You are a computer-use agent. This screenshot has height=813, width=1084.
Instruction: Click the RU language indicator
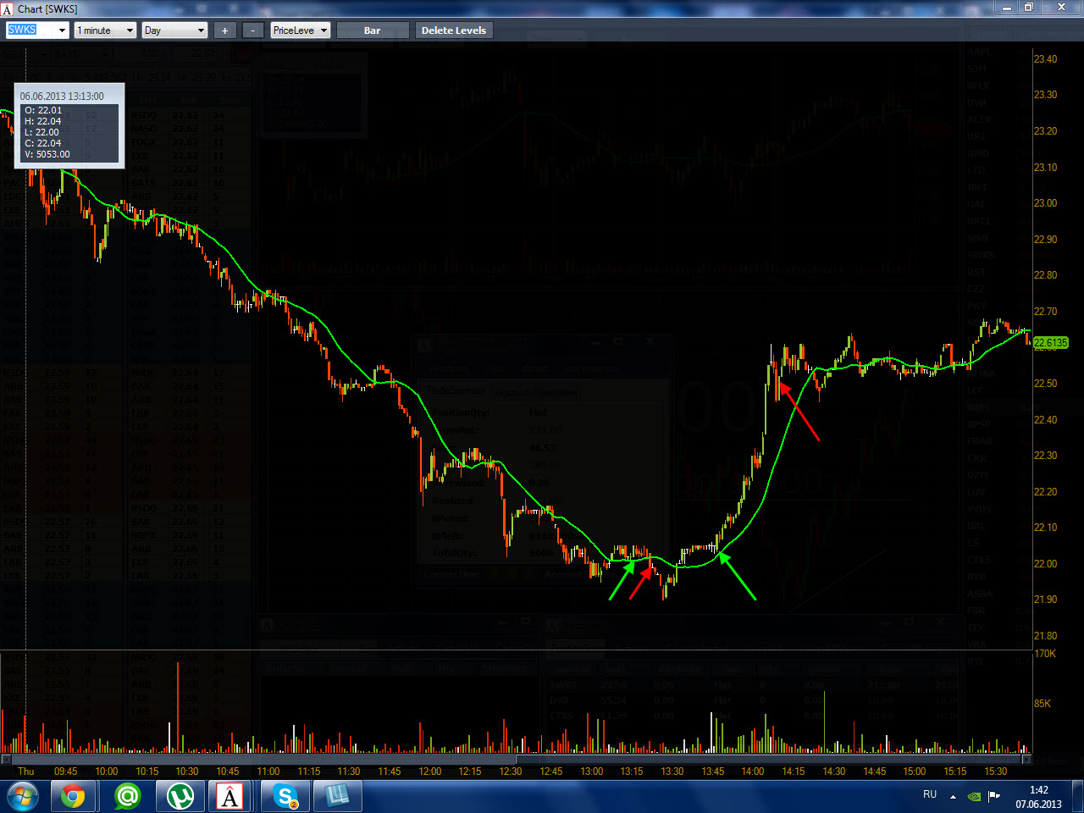(930, 794)
